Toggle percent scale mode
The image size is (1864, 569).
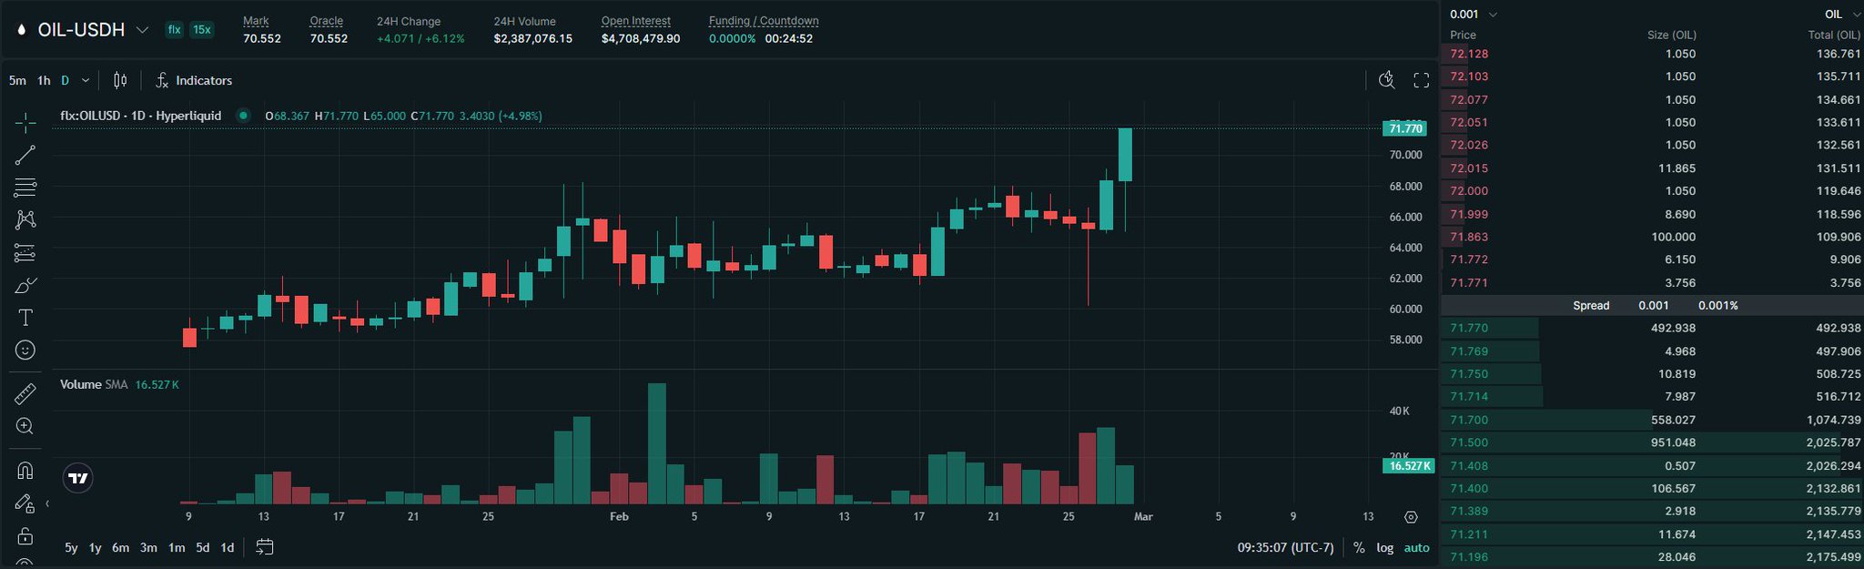pos(1359,547)
